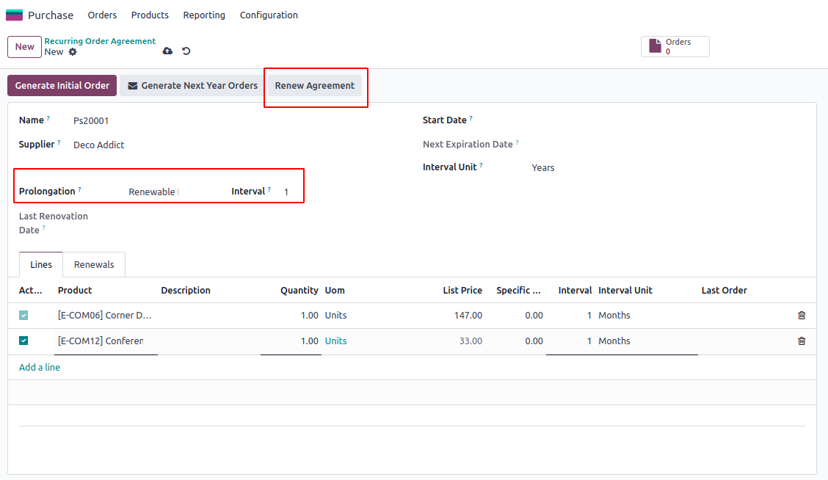Discard changes with the undo arrow icon

[186, 51]
